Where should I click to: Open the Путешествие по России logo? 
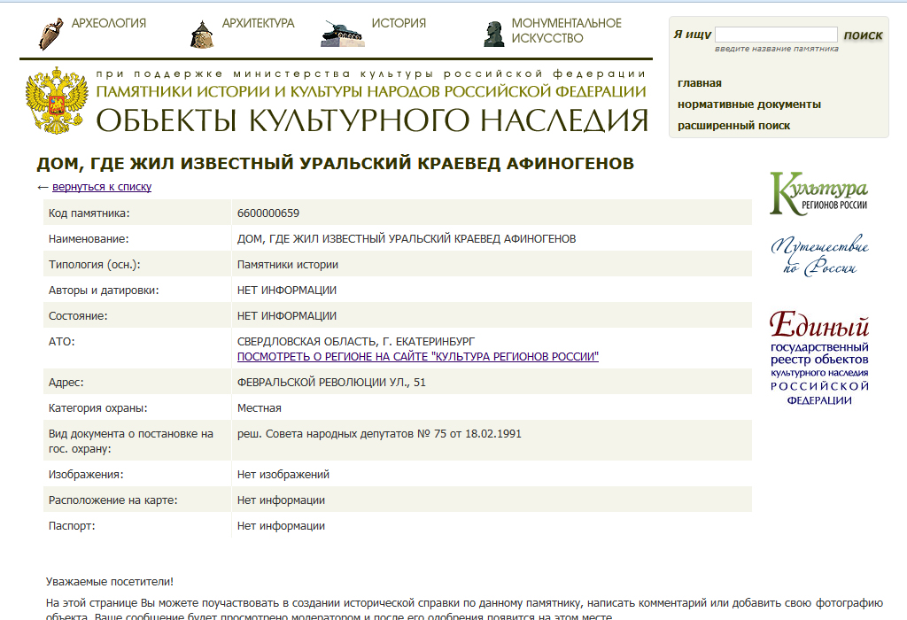pyautogui.click(x=819, y=257)
